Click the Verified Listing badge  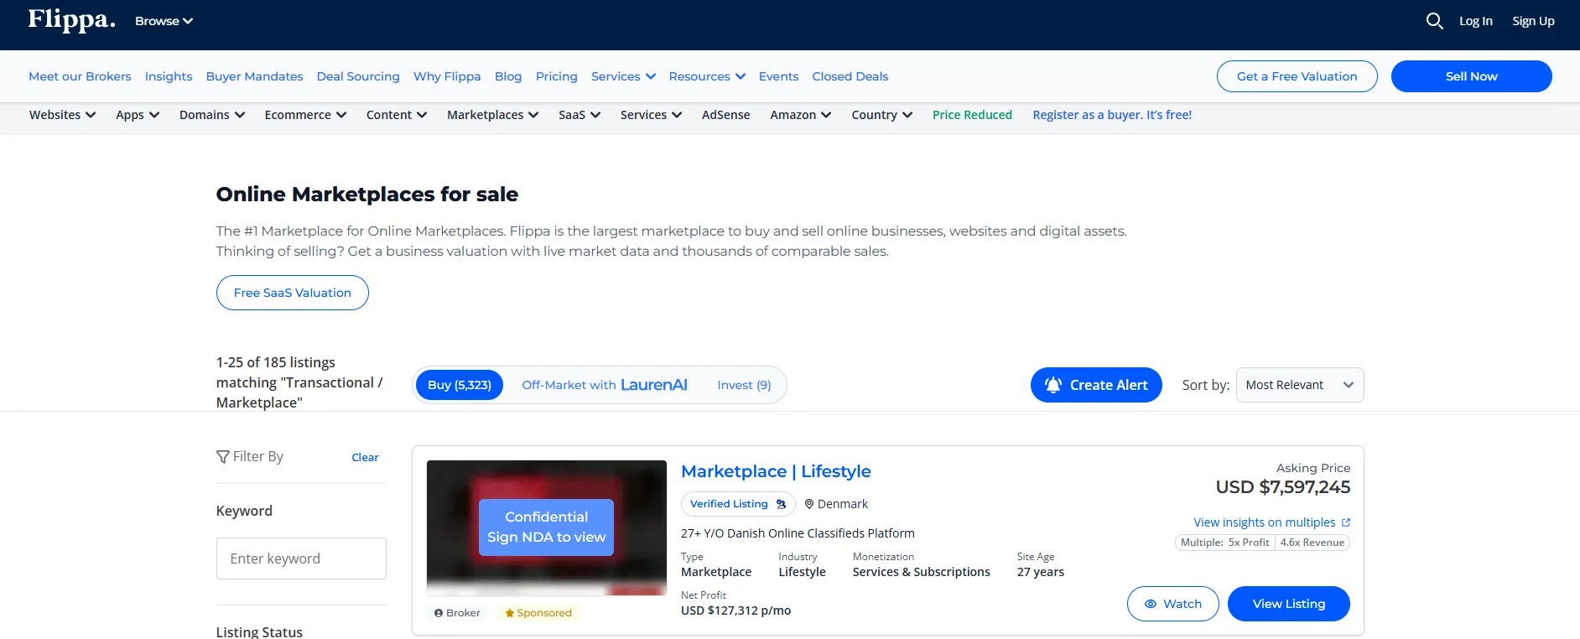point(737,504)
